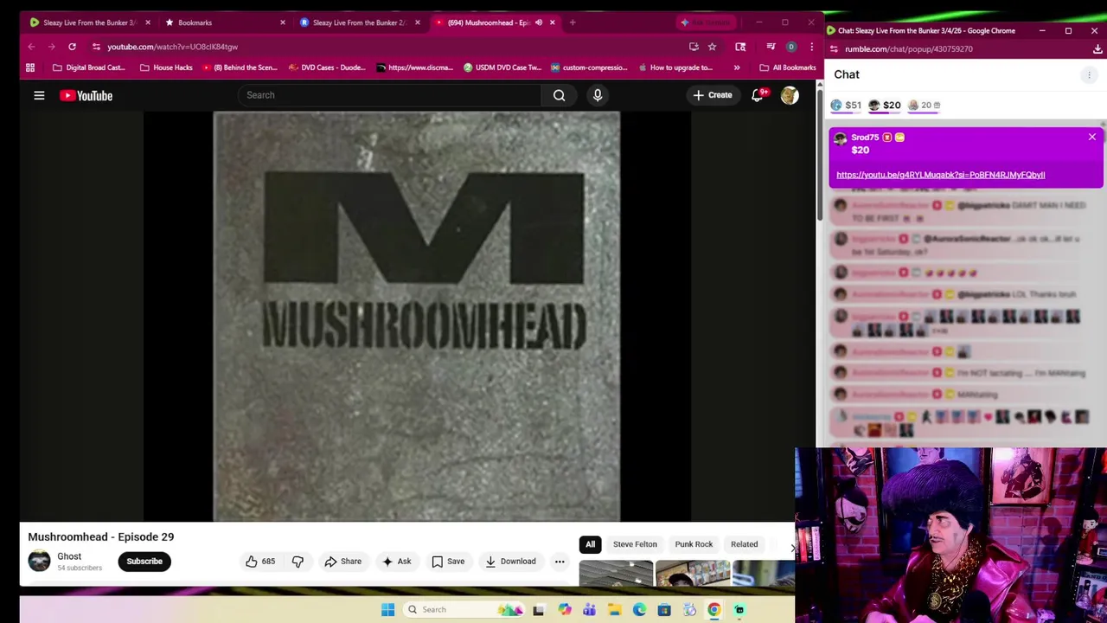This screenshot has height=623, width=1107.
Task: Open Chrome apps grid in bookmarks bar
Action: [30, 67]
